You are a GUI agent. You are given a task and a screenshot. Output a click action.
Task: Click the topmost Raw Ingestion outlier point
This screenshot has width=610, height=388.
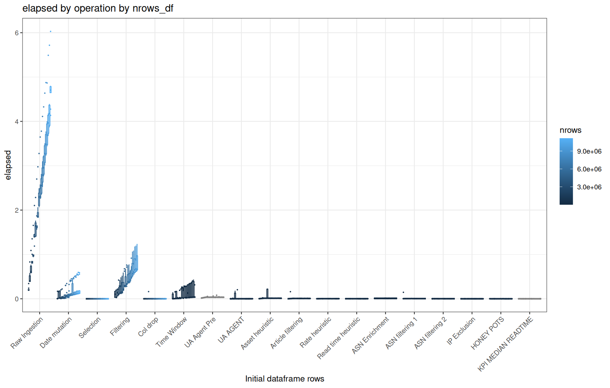point(51,31)
